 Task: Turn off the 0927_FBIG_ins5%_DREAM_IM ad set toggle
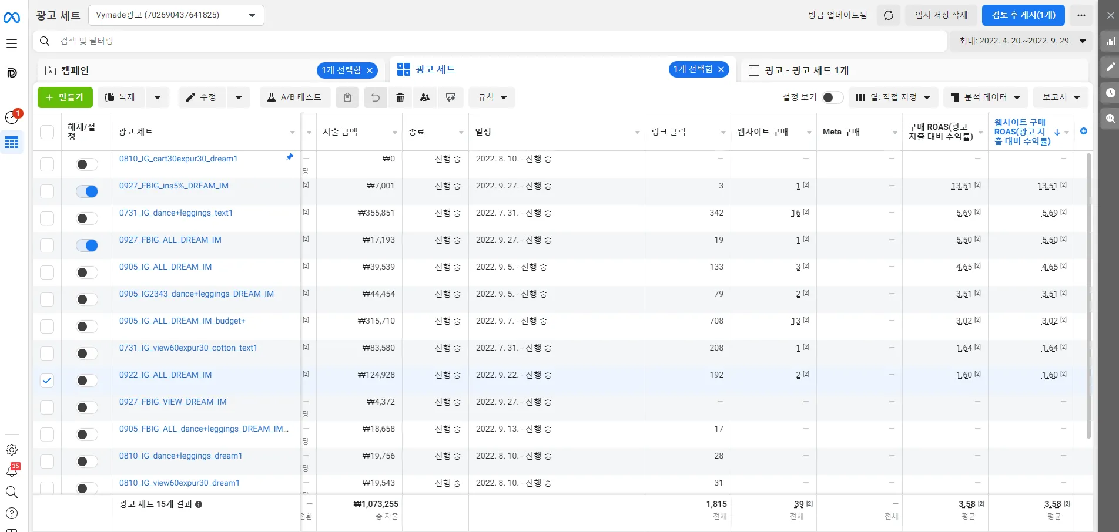[x=86, y=191]
